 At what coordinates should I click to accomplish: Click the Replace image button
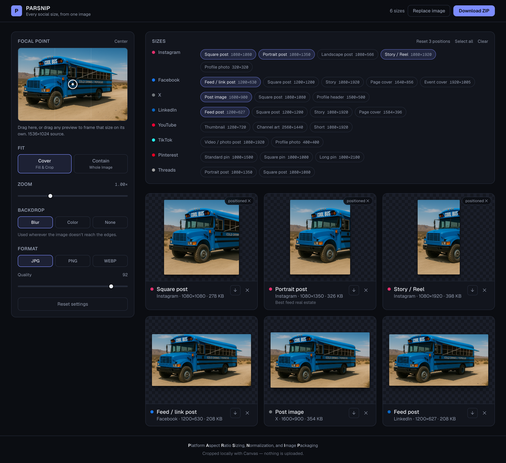point(429,11)
